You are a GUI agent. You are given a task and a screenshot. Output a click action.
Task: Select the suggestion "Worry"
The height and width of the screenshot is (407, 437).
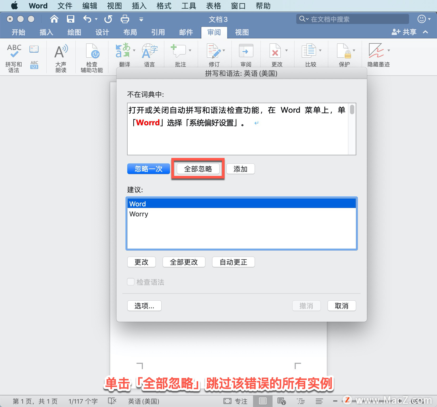[241, 214]
